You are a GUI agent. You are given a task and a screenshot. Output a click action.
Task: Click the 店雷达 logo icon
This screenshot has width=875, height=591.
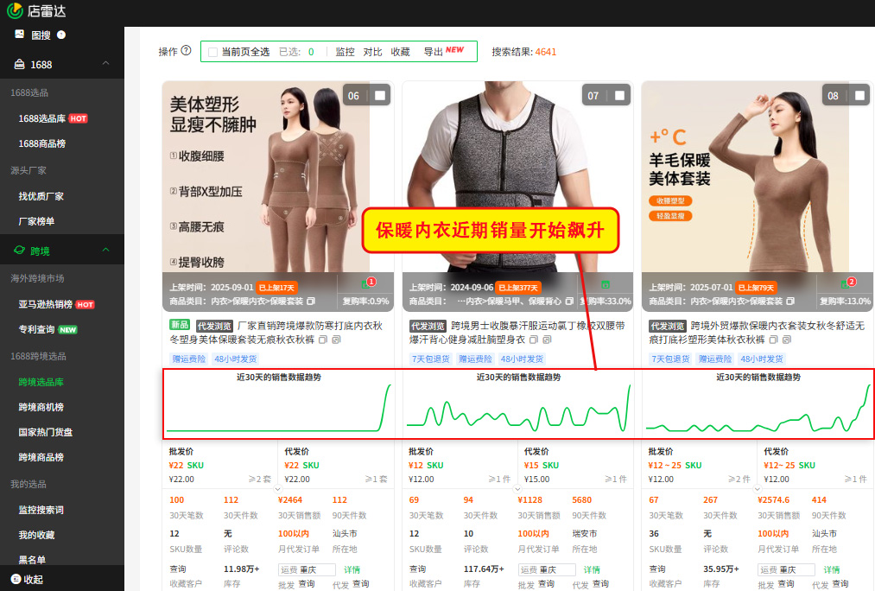tap(15, 11)
